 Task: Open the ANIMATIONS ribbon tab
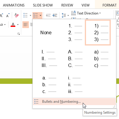14,5
